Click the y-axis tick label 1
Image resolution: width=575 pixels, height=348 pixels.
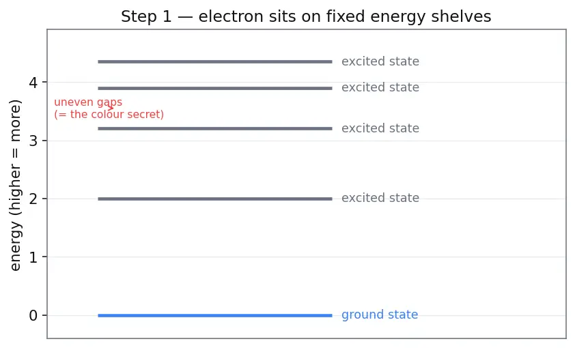[33, 257]
